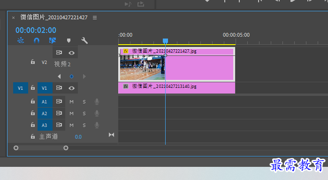Toggle A1 track targeting

click(x=45, y=102)
